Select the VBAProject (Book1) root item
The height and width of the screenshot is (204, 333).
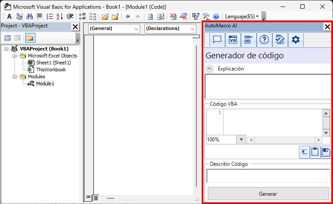[x=44, y=49]
